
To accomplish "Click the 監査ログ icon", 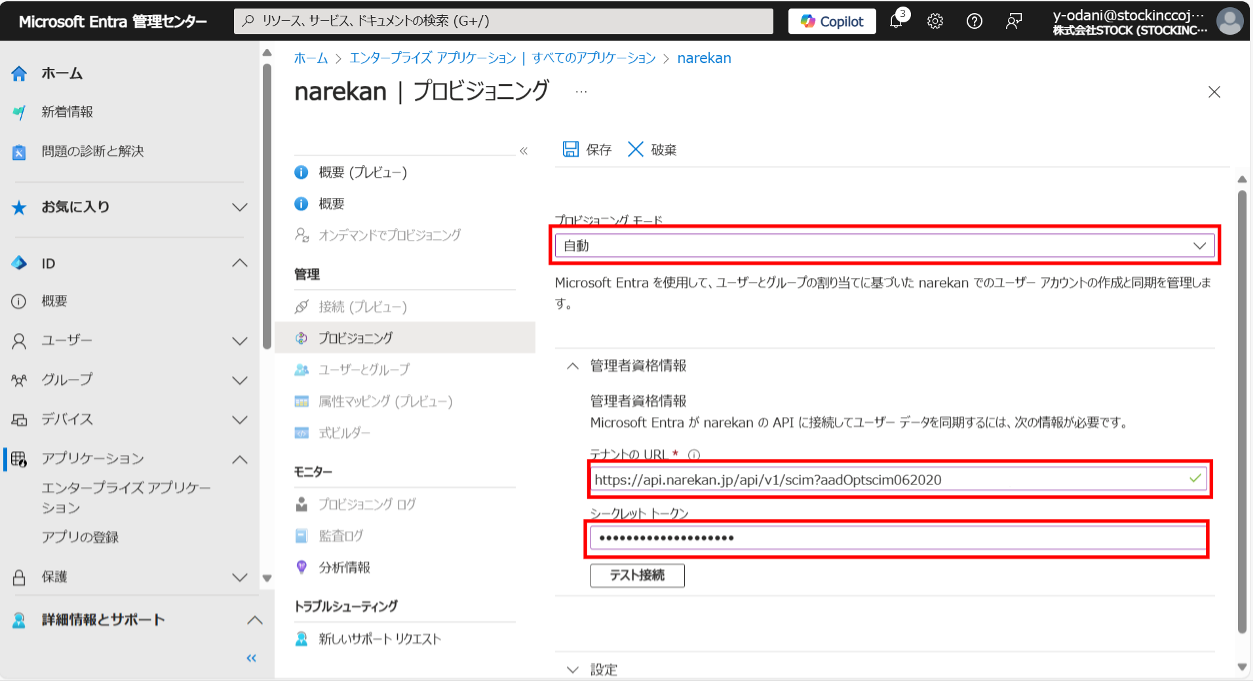I will click(301, 535).
